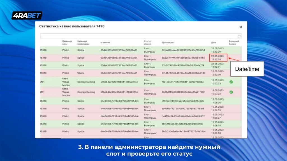This screenshot has width=287, height=161.
Task: Click 'Слот : Проигрыш' status at 11:06:35
Action: (150, 109)
